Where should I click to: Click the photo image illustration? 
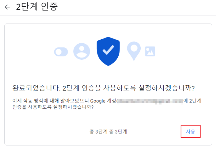[x=150, y=51]
